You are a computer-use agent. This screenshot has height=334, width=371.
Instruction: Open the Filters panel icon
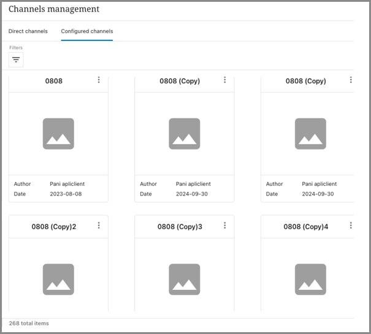(x=16, y=59)
